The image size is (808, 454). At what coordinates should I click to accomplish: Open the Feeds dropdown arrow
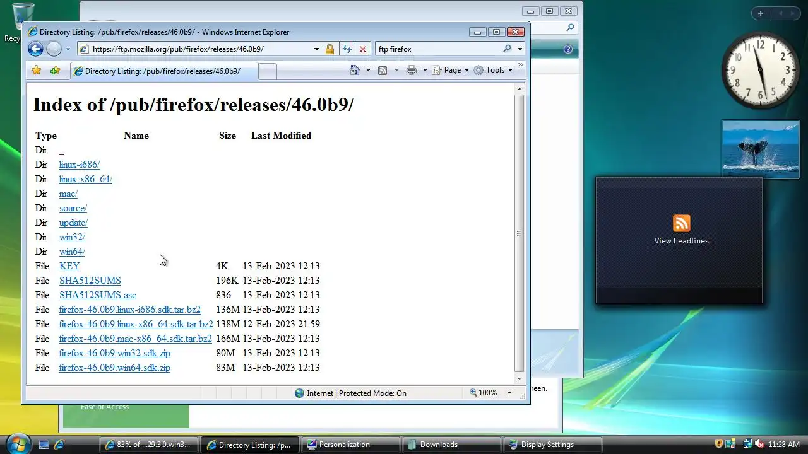[396, 70]
